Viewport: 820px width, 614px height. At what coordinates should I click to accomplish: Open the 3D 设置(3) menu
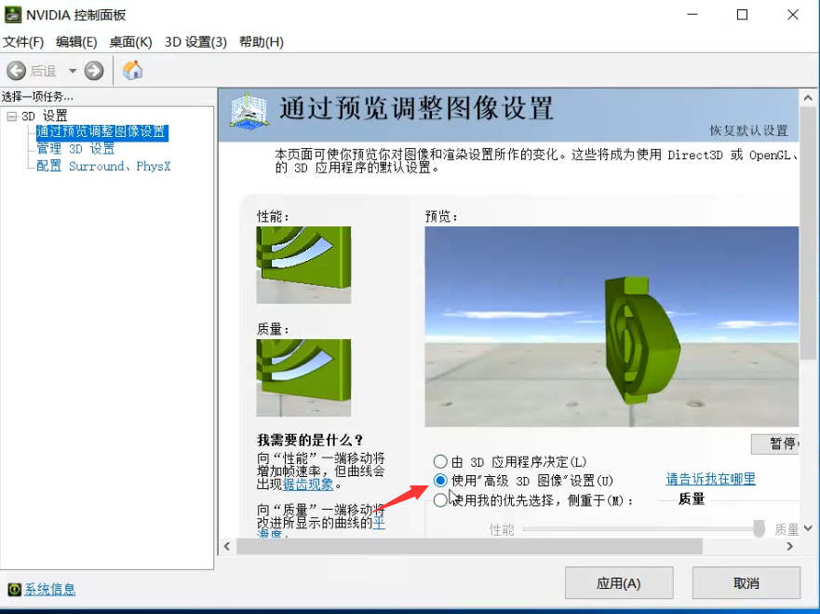click(195, 42)
